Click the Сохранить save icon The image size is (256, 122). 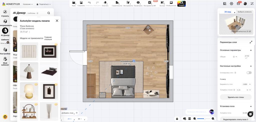[x=81, y=3]
